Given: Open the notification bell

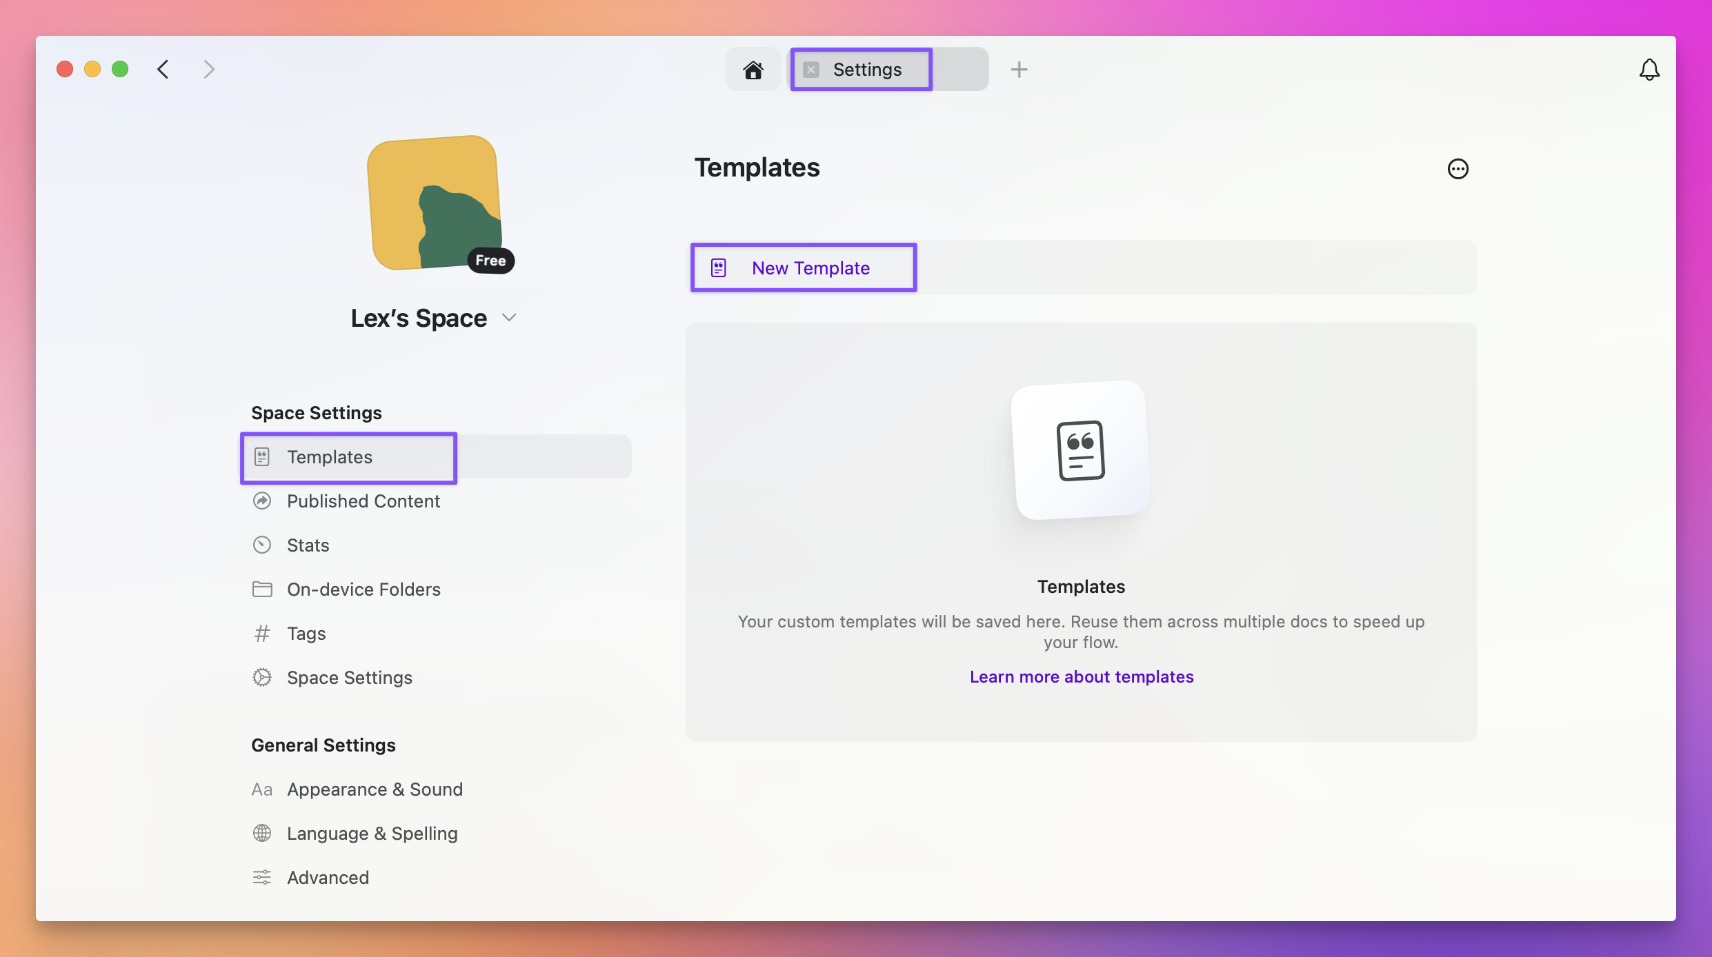Looking at the screenshot, I should point(1649,69).
